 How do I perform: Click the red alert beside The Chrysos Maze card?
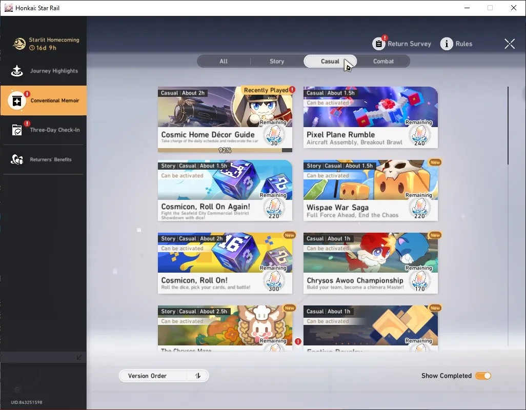coord(298,342)
